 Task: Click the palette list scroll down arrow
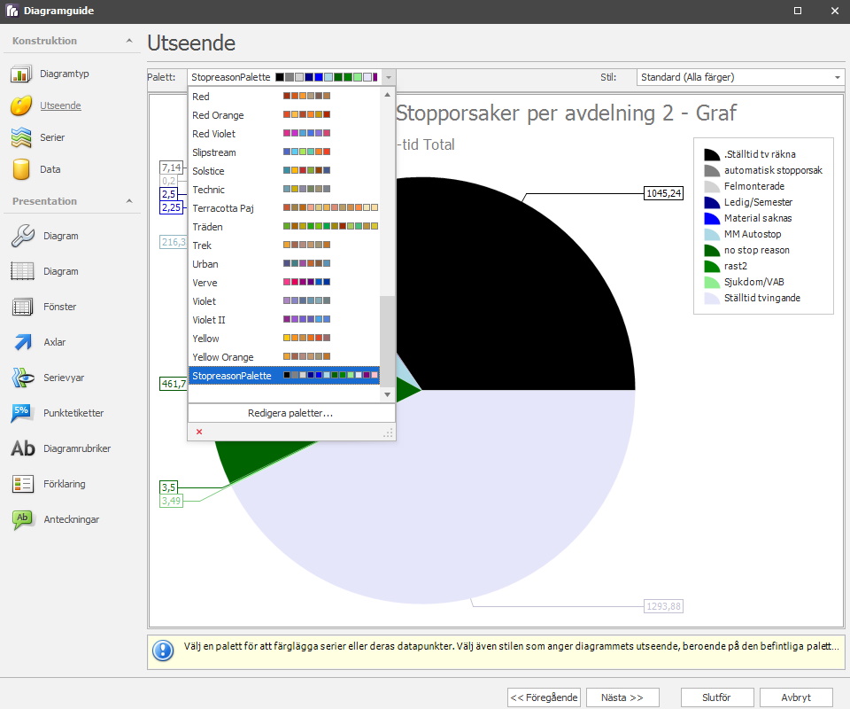click(387, 394)
